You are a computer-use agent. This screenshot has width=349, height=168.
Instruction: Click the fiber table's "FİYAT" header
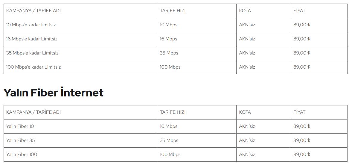click(299, 112)
